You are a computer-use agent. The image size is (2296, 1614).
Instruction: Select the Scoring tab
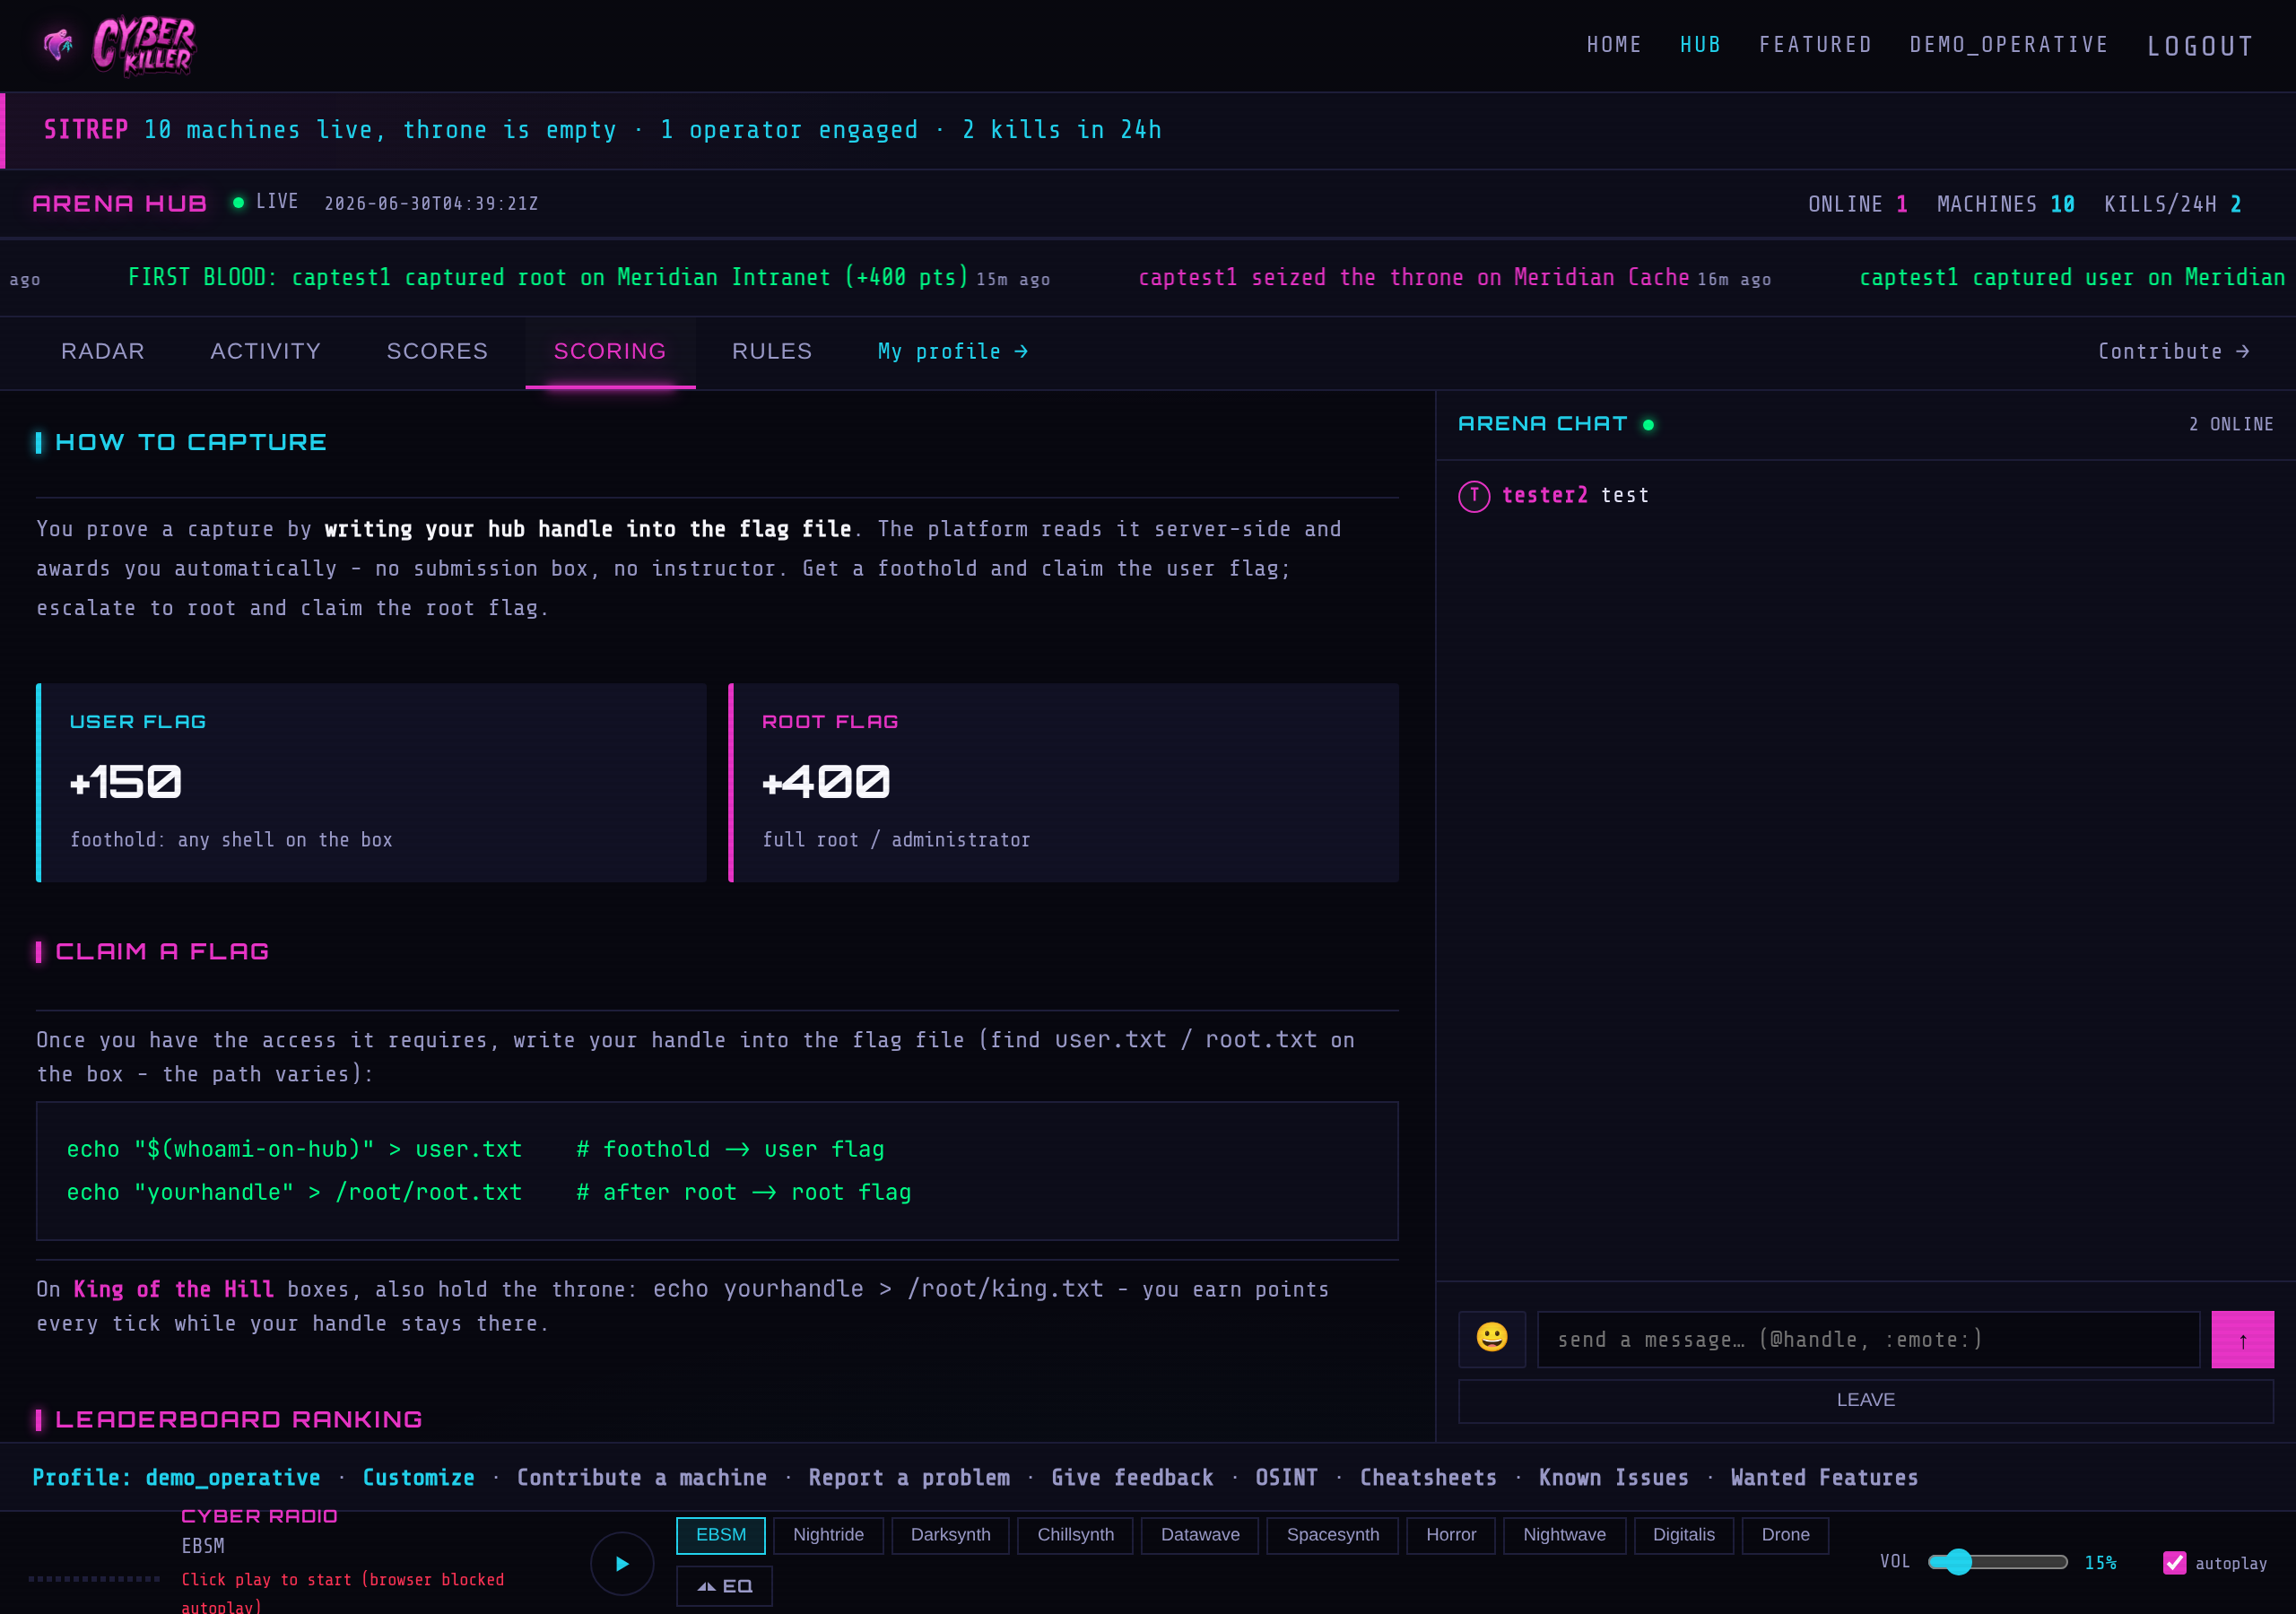[x=610, y=352]
